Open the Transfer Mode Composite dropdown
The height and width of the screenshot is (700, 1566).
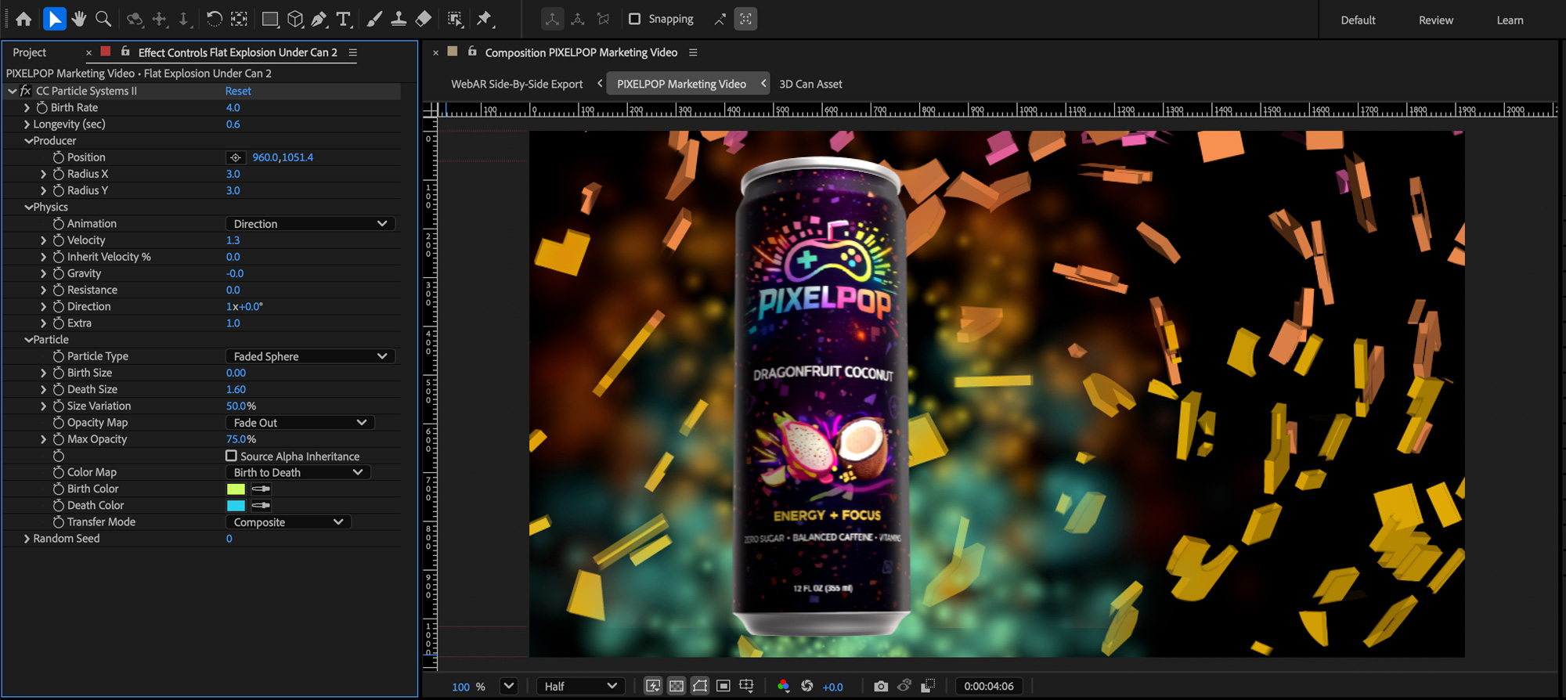(288, 522)
